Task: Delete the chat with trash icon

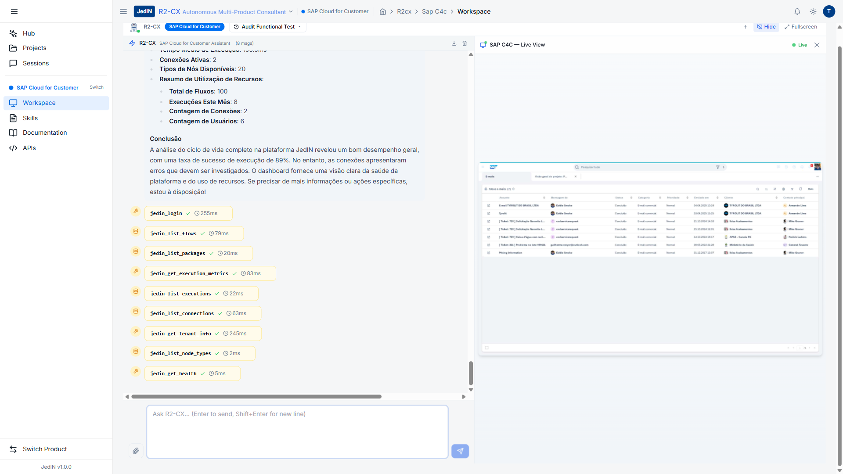Action: [x=465, y=43]
